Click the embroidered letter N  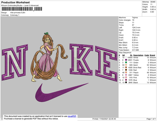tap(15, 62)
